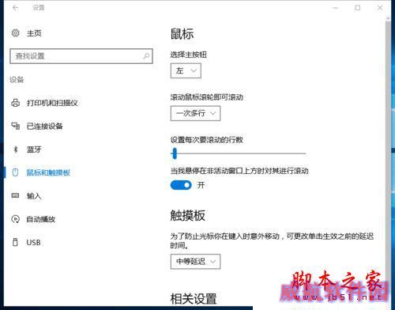The width and height of the screenshot is (395, 310).
Task: Click the 触摸板 heading
Action: click(188, 215)
